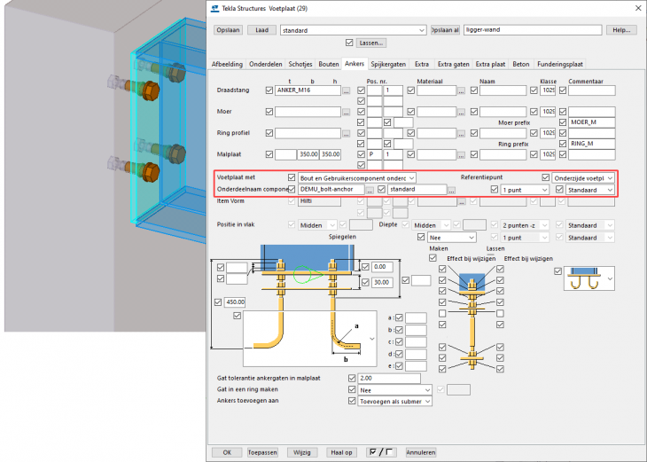Click the ANKER_M16 Draadstang field
This screenshot has width=647, height=462.
pyautogui.click(x=308, y=90)
